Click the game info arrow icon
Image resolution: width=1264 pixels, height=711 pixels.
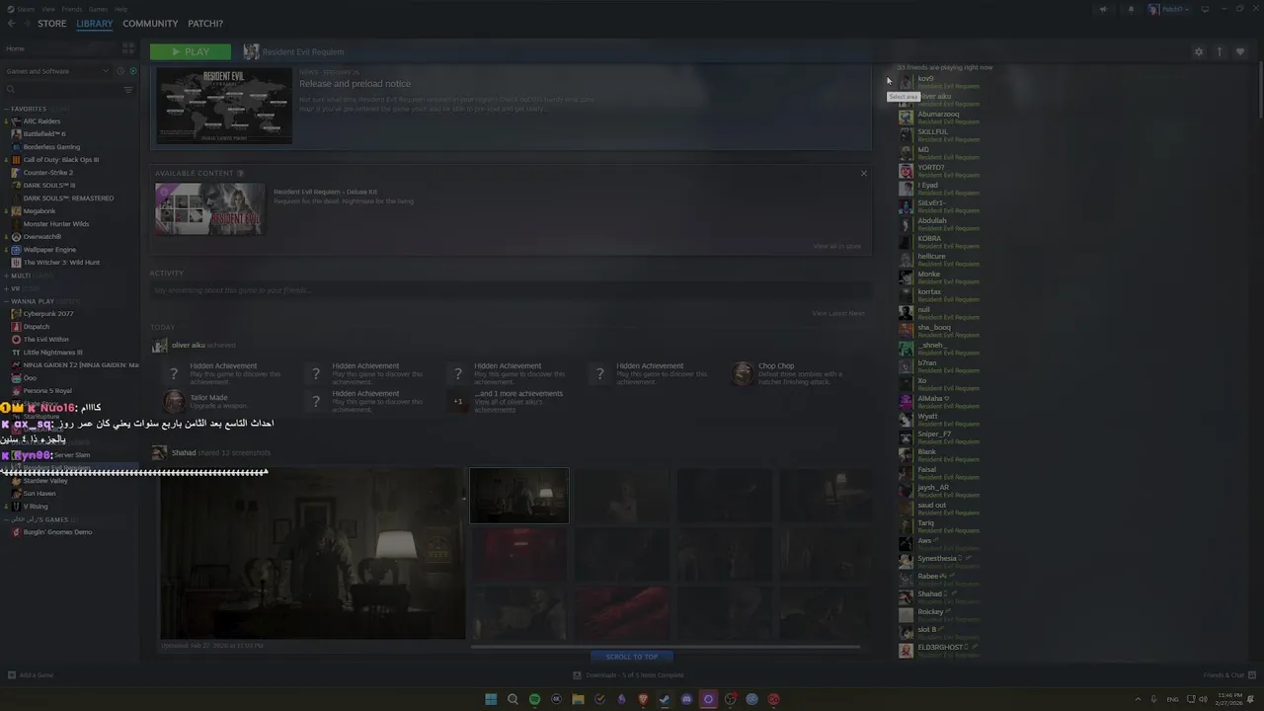[1220, 51]
